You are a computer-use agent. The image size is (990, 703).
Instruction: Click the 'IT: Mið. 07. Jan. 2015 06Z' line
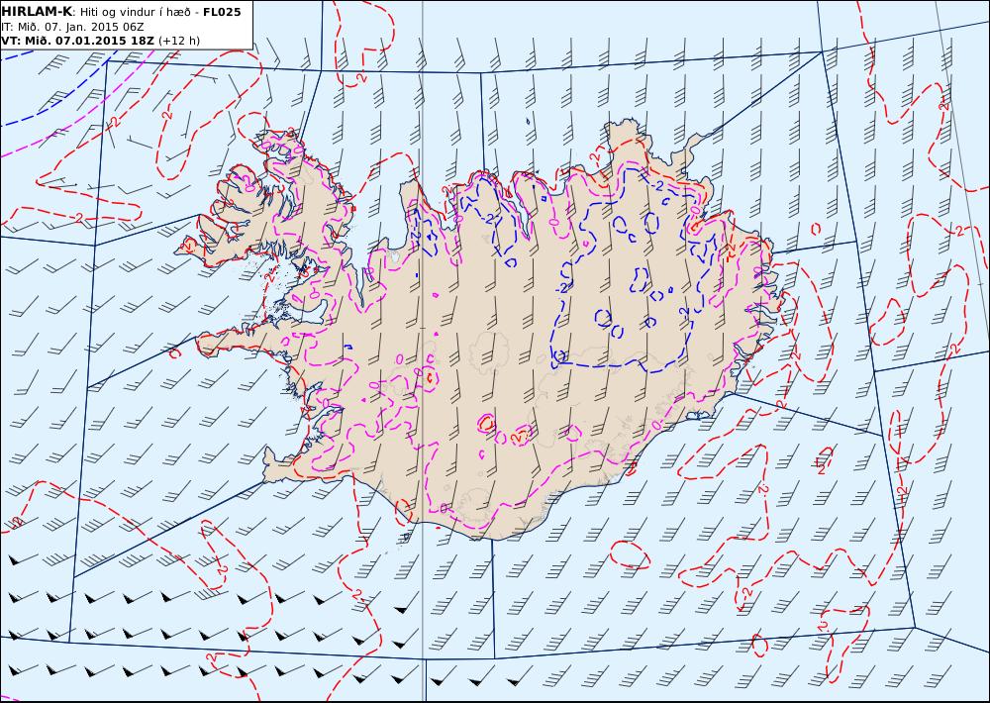click(x=72, y=27)
